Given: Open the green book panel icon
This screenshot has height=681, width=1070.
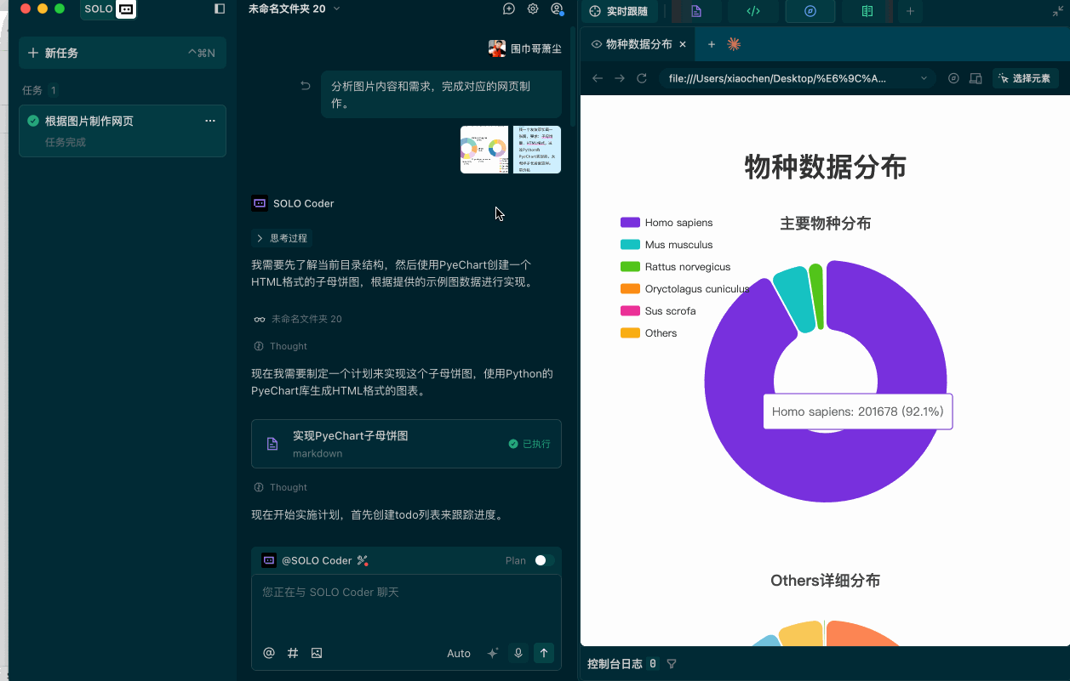Looking at the screenshot, I should [867, 11].
